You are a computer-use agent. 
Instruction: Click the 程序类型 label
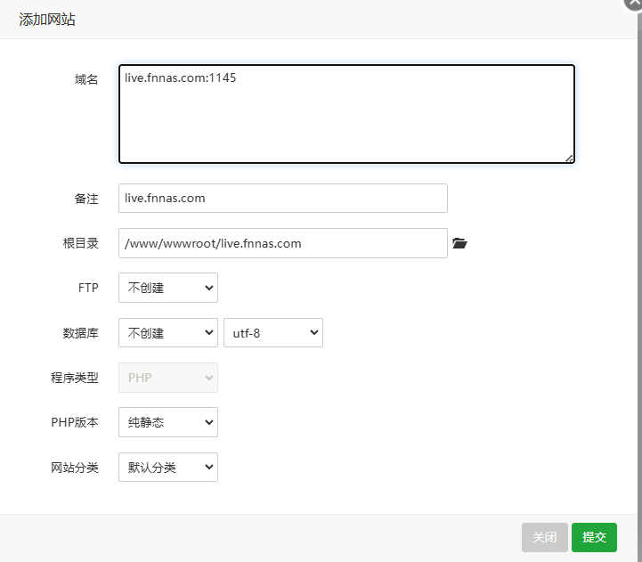75,378
